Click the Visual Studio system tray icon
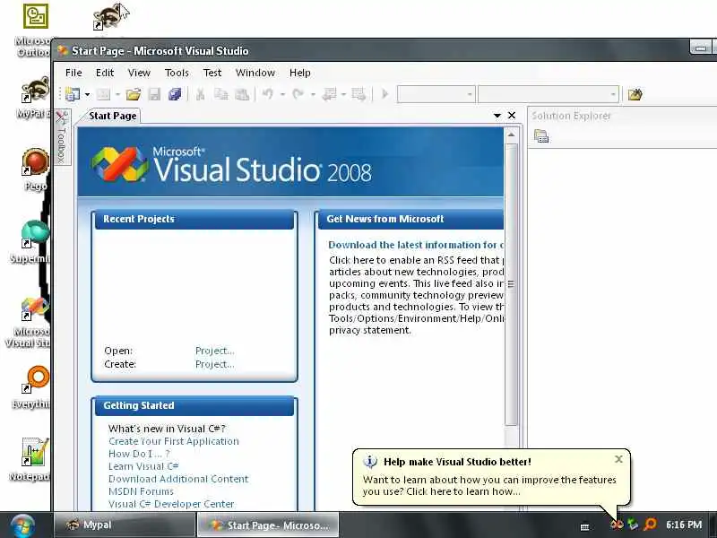Screen dimensions: 717x538 pos(617,525)
